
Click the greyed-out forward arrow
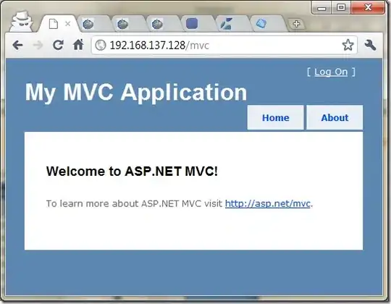point(38,46)
